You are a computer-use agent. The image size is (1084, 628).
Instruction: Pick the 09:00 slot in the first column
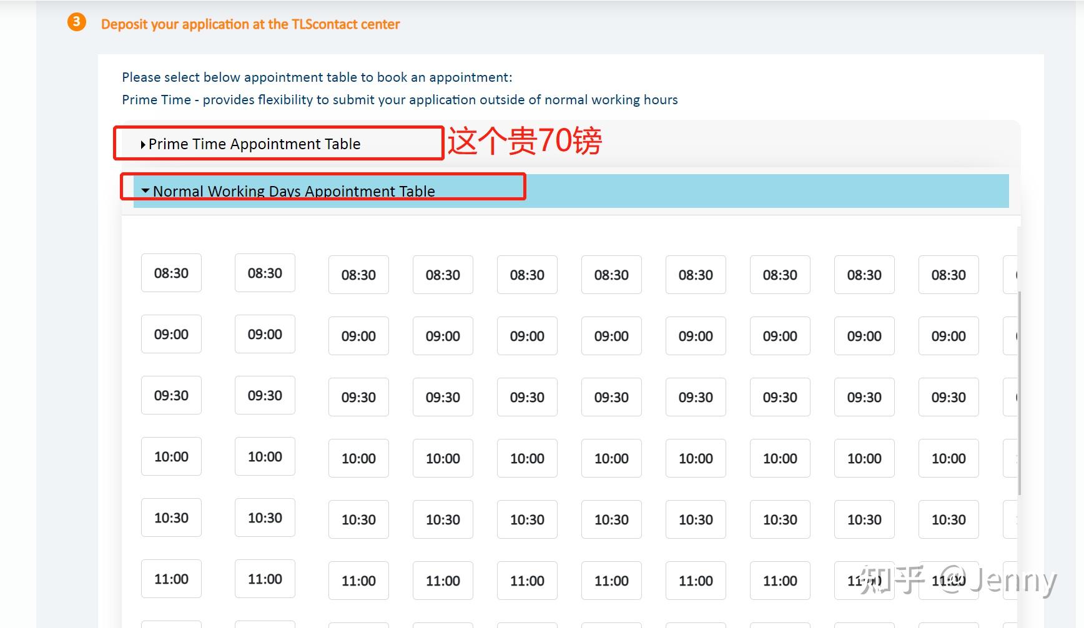[x=171, y=334]
